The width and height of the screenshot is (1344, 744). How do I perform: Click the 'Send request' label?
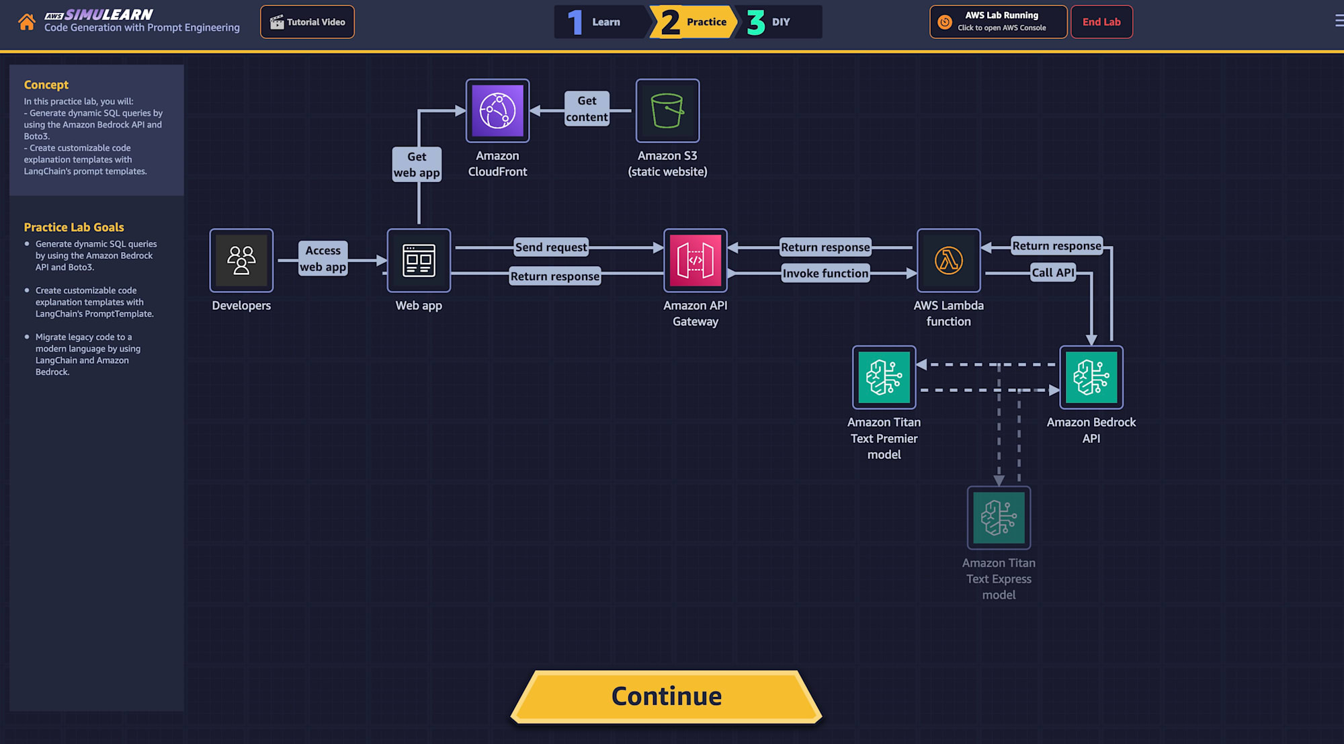pos(551,247)
